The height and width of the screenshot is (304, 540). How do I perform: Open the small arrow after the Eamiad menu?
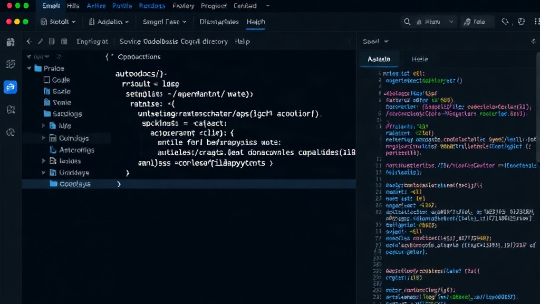tap(267, 6)
